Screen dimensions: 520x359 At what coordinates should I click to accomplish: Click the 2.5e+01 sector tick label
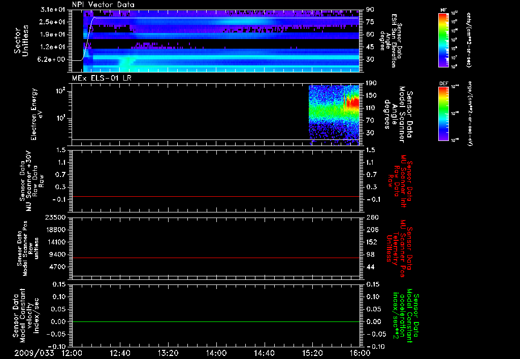point(53,22)
